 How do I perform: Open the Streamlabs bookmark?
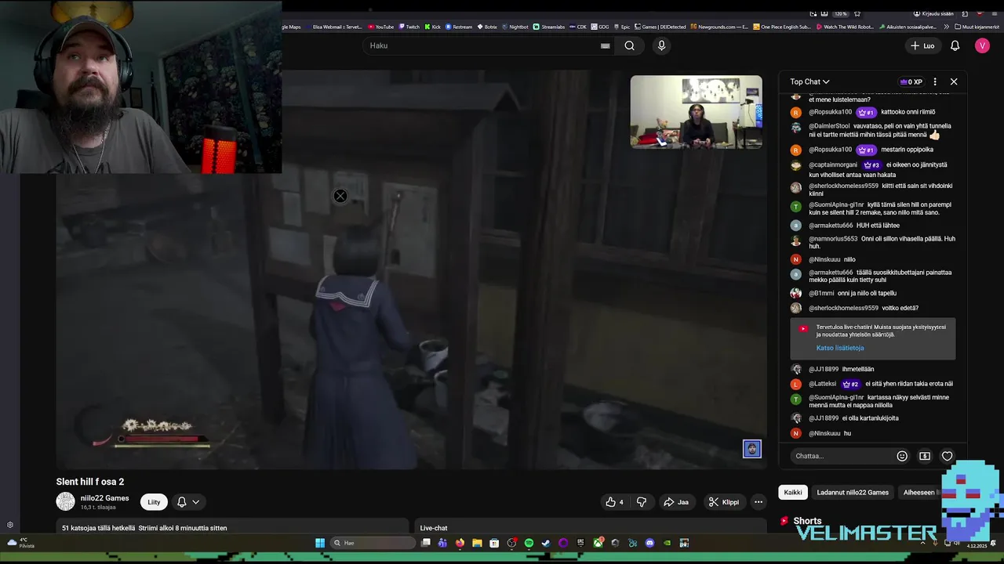tap(549, 27)
